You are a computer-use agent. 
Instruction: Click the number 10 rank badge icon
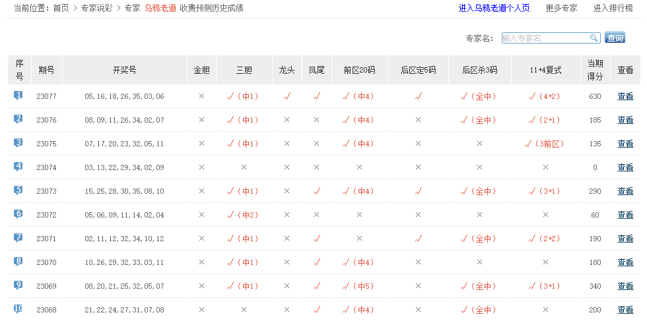pos(18,309)
